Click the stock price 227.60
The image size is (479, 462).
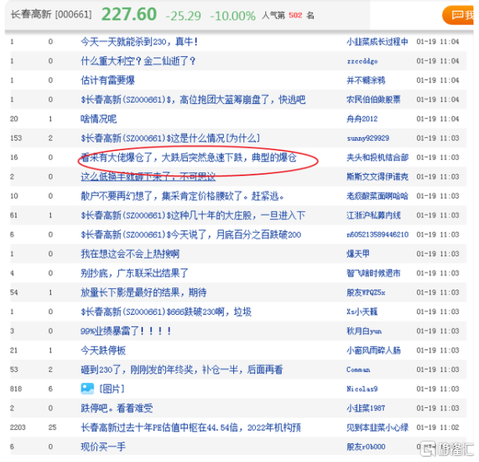click(129, 14)
